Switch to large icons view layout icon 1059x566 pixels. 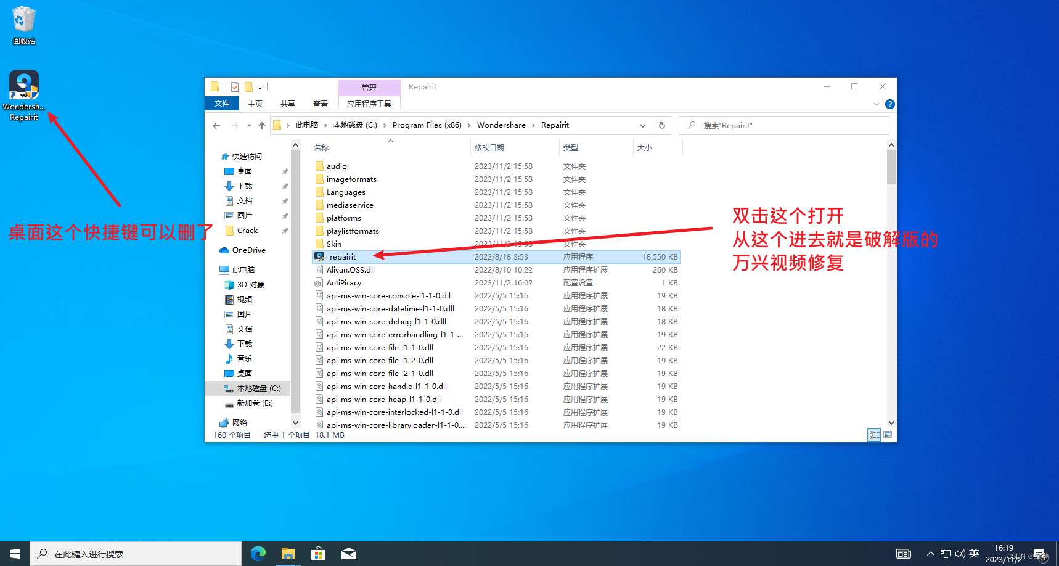(888, 435)
